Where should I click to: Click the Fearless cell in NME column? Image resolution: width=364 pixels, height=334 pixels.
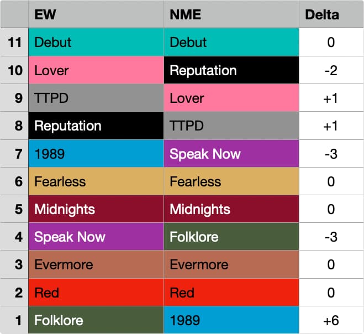[231, 181]
